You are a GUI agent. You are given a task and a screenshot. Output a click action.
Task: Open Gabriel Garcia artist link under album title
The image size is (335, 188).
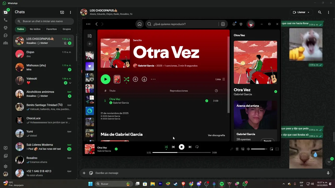click(x=146, y=66)
